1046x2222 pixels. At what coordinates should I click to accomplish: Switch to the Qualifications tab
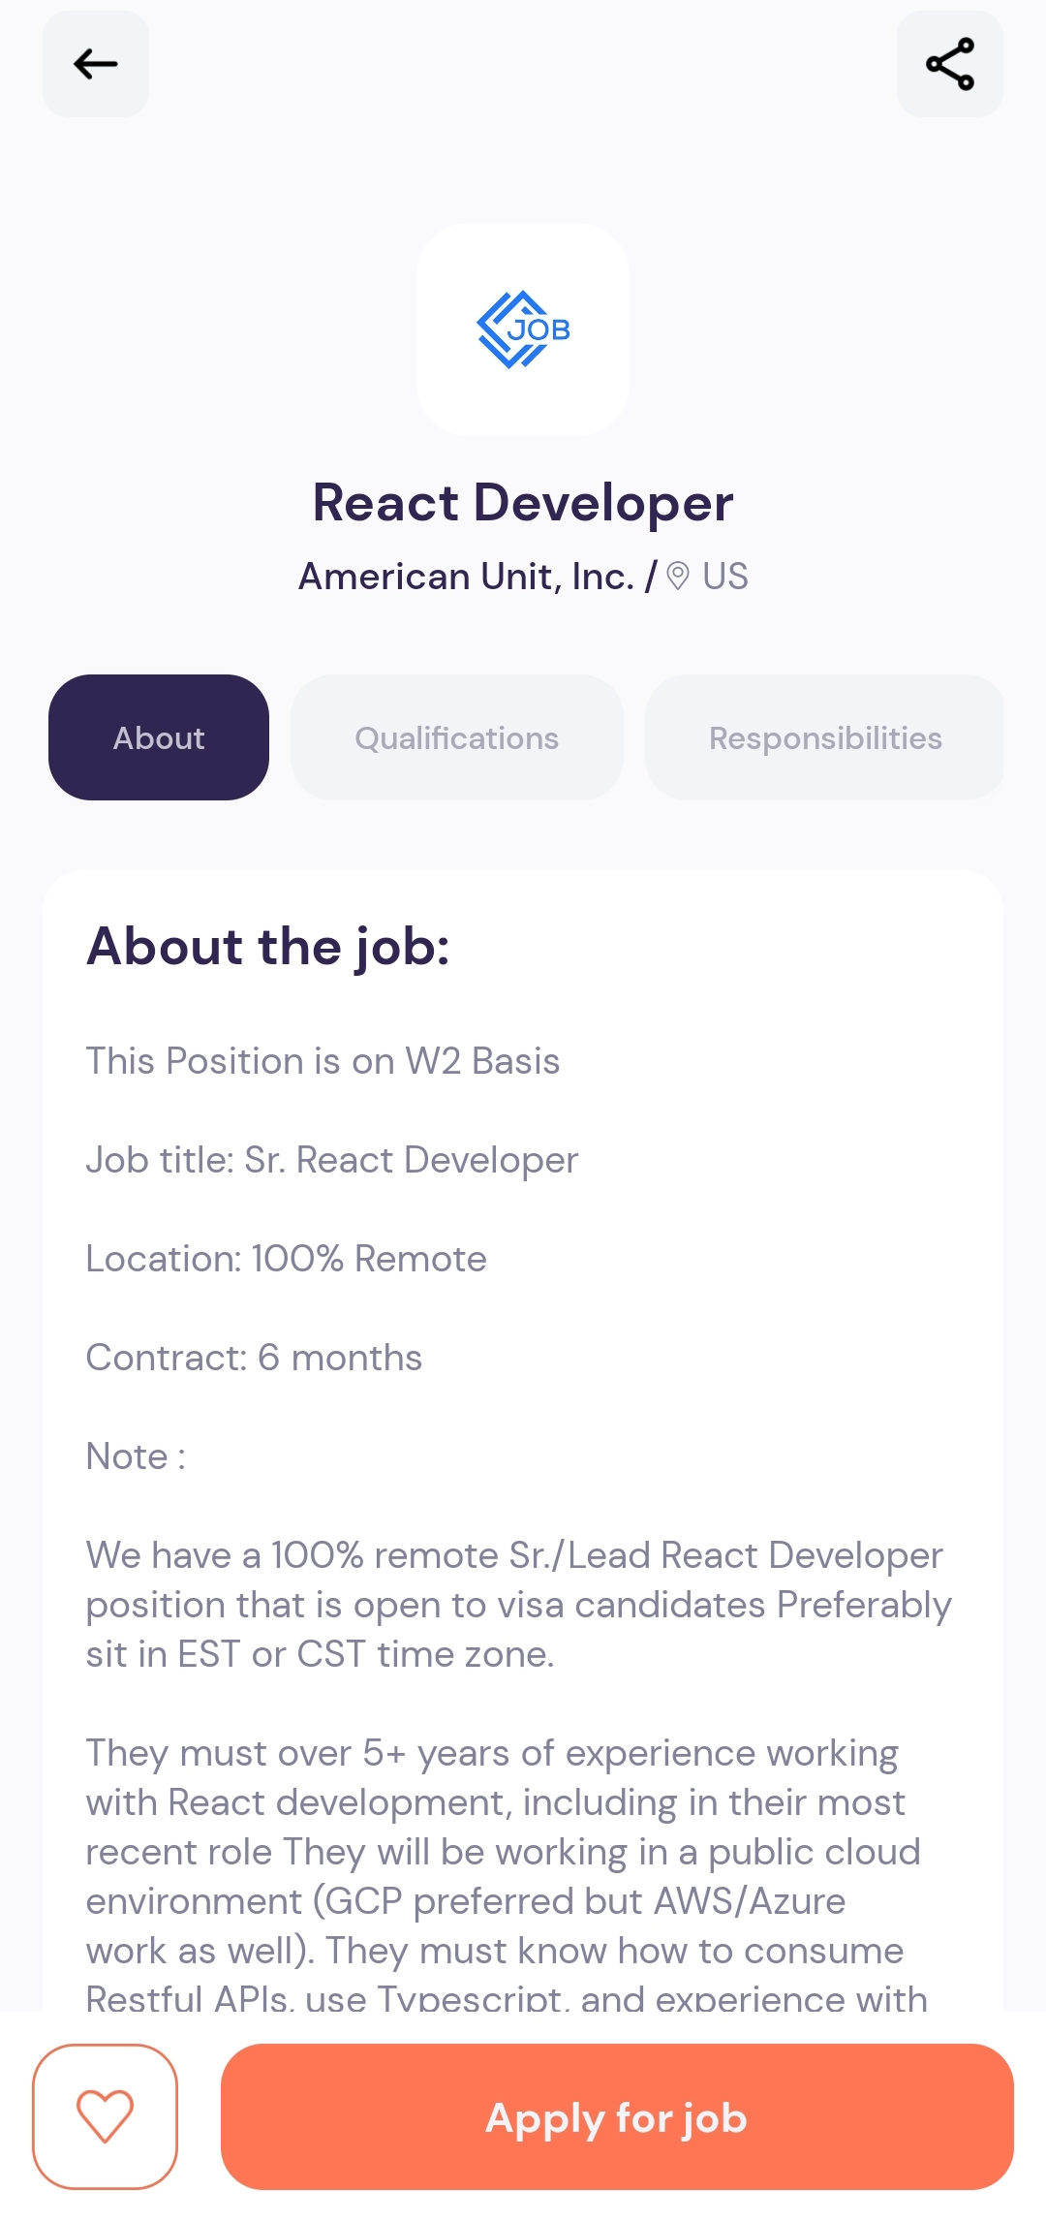click(x=457, y=736)
